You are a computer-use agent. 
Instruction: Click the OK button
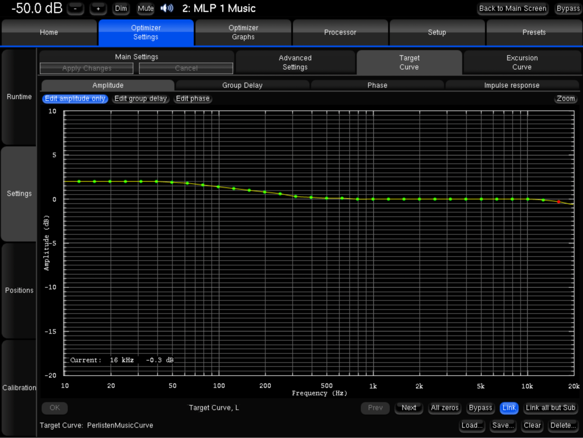[55, 408]
